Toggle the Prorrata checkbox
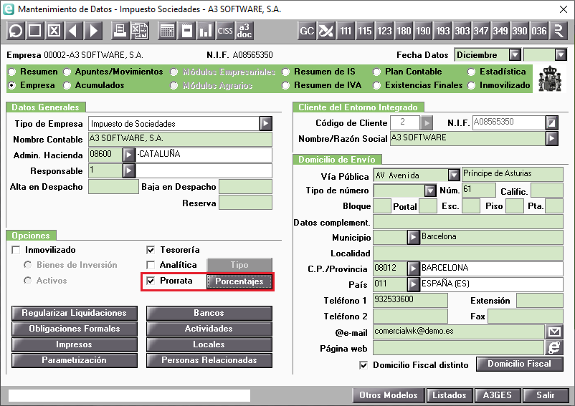This screenshot has width=575, height=406. (151, 281)
